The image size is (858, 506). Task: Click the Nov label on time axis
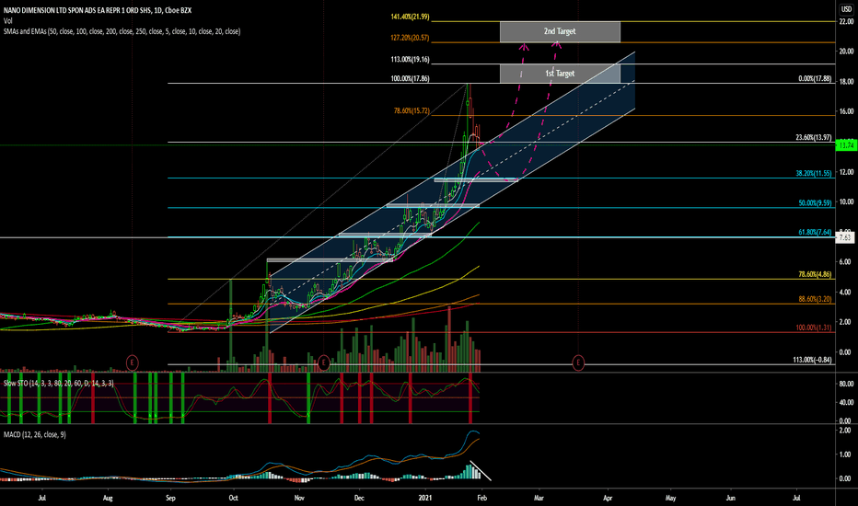(299, 499)
